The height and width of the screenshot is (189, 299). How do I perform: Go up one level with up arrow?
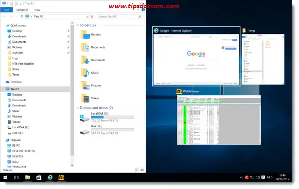coord(22,17)
